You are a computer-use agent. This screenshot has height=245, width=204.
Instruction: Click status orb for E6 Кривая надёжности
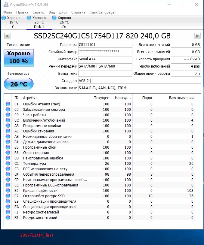tap(8, 190)
